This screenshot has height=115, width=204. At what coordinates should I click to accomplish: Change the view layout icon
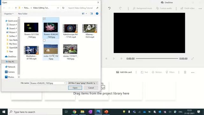tap(83, 13)
